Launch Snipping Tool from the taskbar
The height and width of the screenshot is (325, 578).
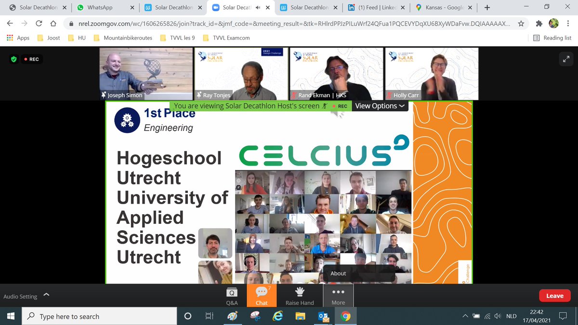255,316
